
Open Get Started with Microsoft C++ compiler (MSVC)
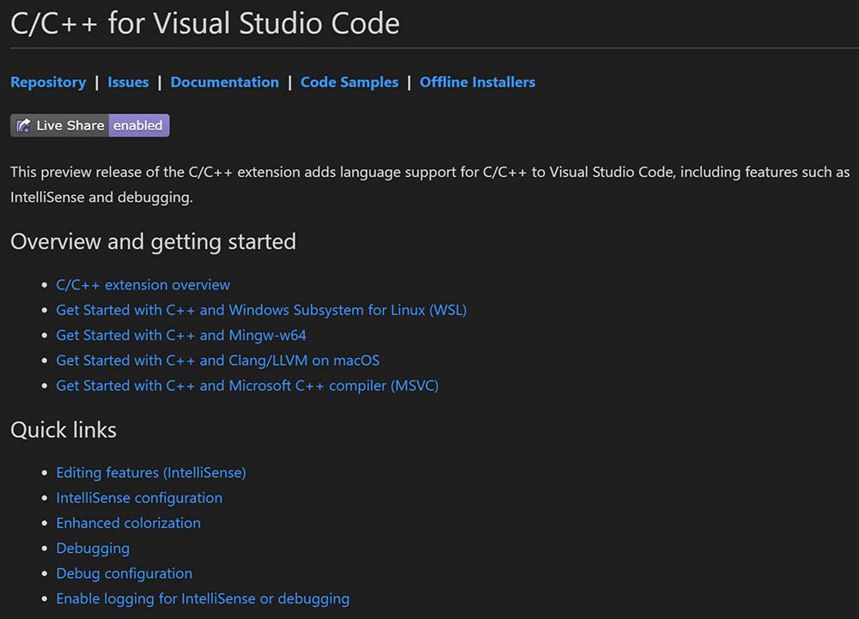click(247, 385)
